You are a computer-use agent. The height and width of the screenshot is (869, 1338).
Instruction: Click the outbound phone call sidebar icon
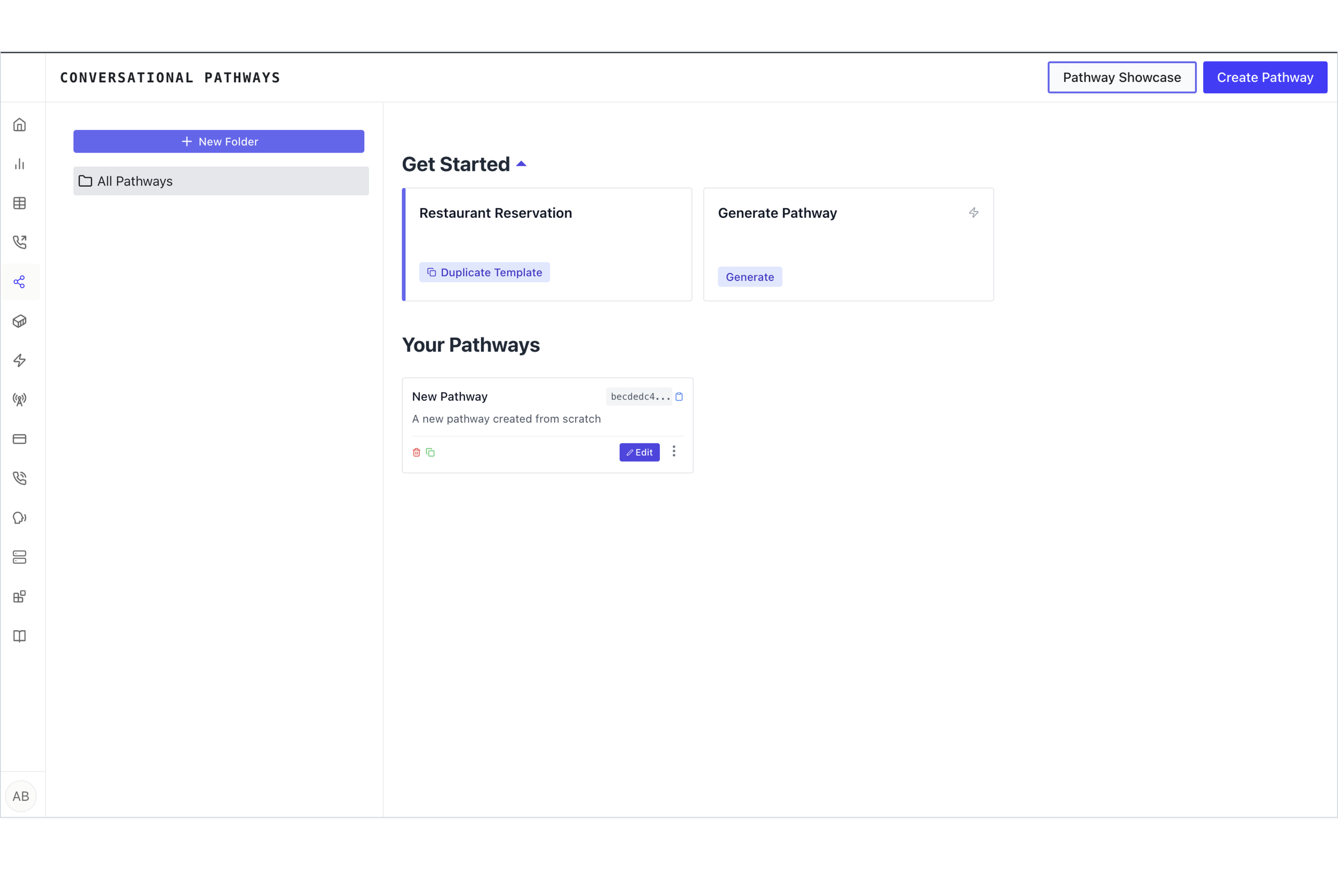(20, 242)
